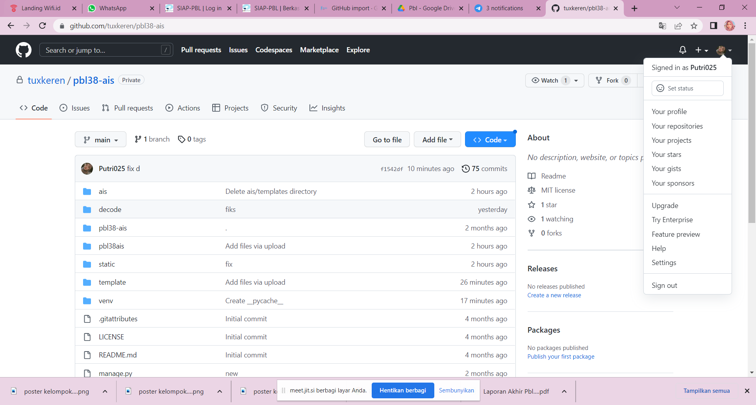Fork the repository button

(613, 81)
